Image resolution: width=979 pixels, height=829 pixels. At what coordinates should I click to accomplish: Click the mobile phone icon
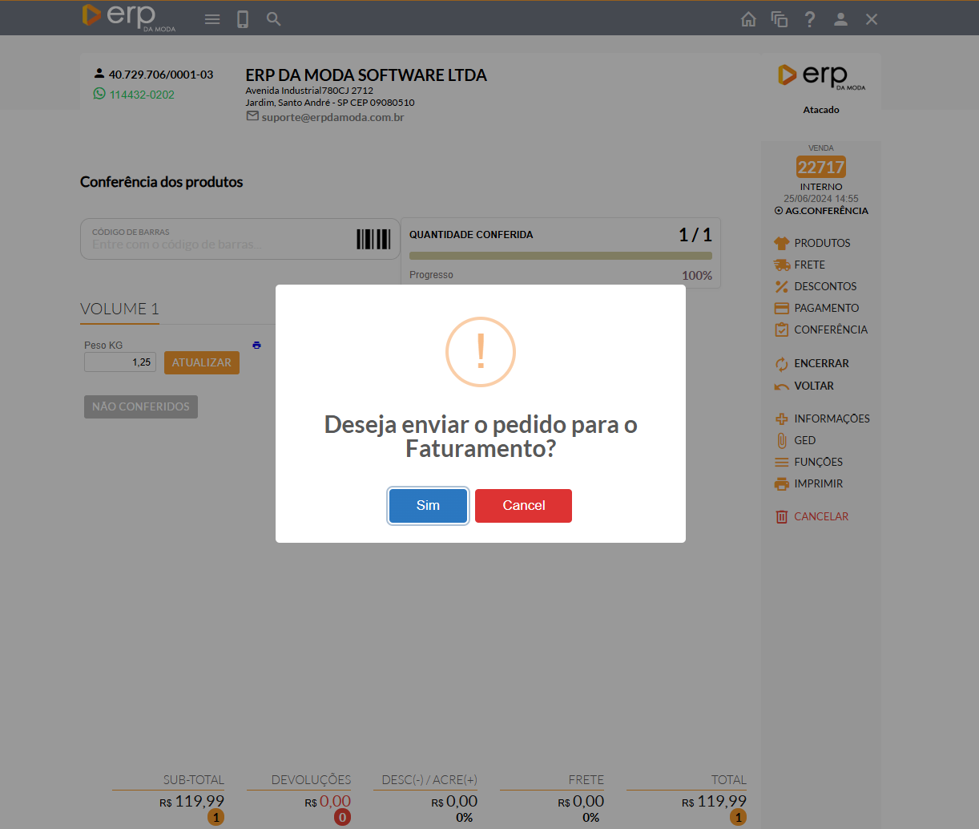tap(243, 19)
